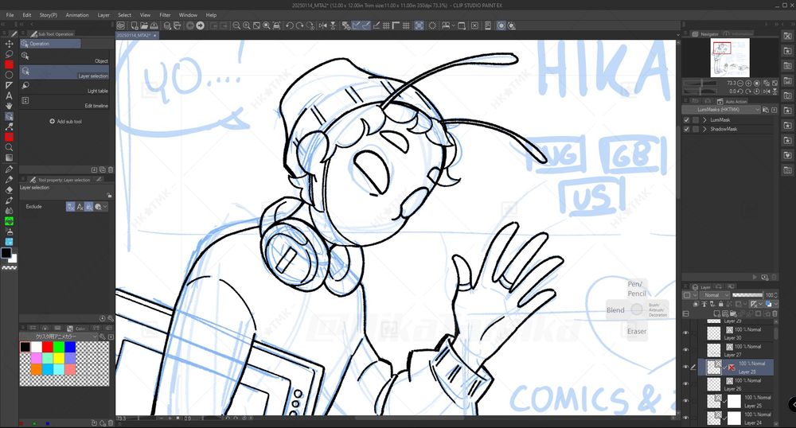Choose the Edit timeline sub tool

point(64,101)
